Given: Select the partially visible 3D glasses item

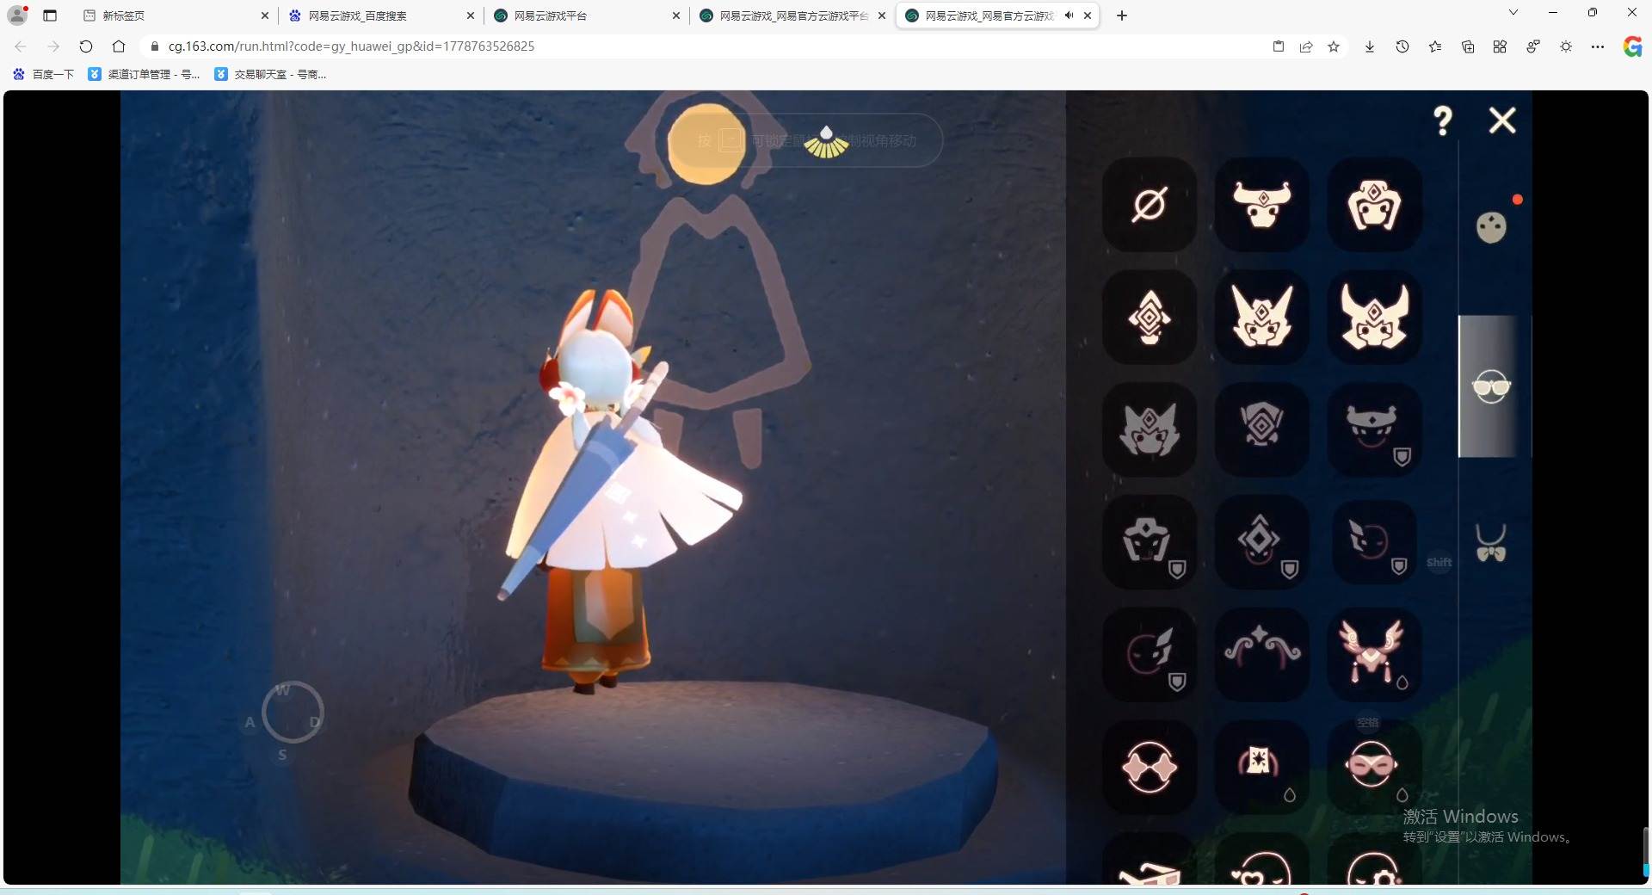Looking at the screenshot, I should (1150, 861).
